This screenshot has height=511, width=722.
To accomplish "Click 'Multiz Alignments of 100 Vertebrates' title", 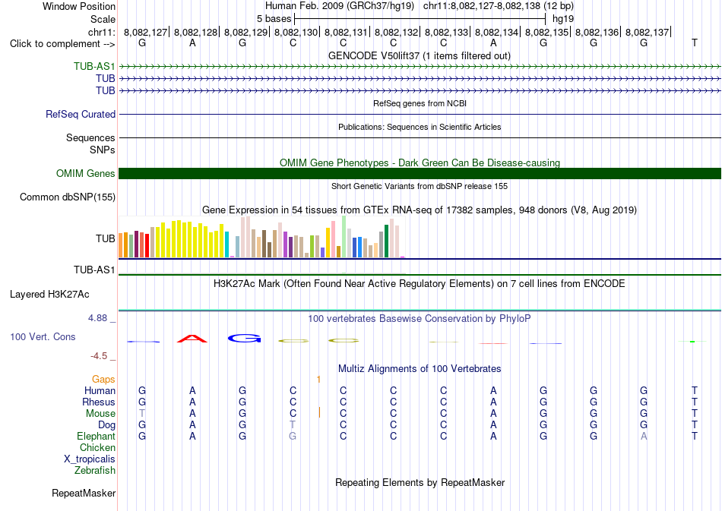I will [420, 368].
